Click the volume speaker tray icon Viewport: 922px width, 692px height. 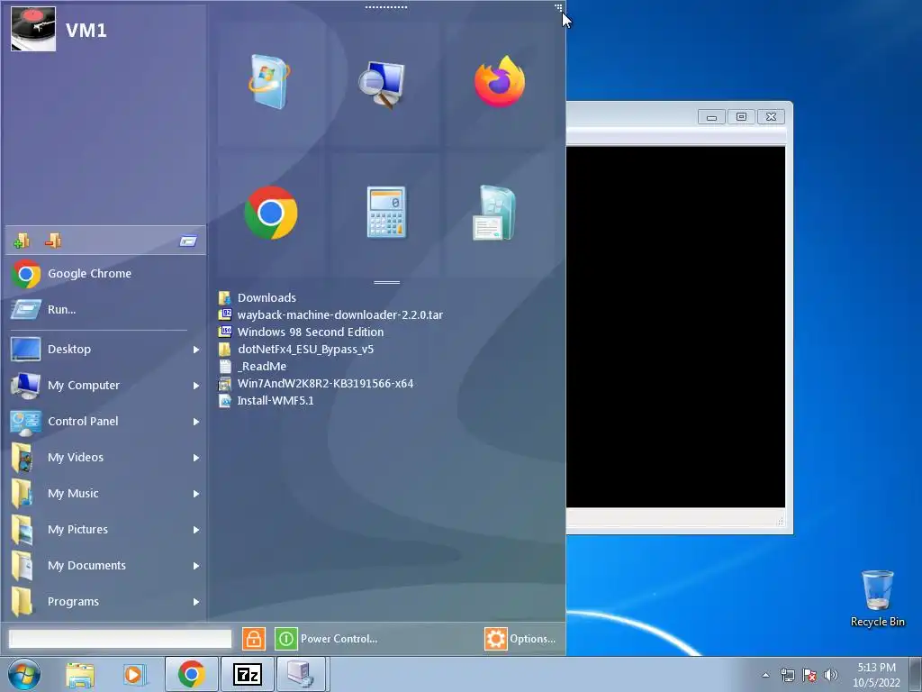(x=831, y=675)
